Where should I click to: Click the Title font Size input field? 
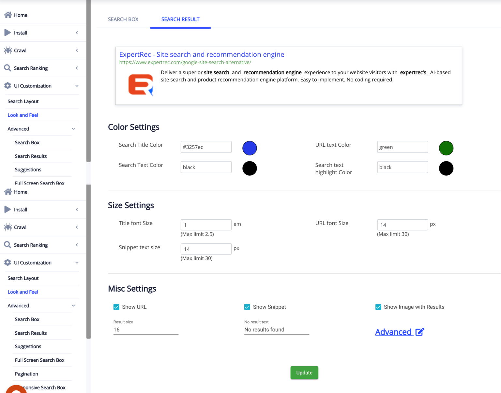(x=206, y=225)
